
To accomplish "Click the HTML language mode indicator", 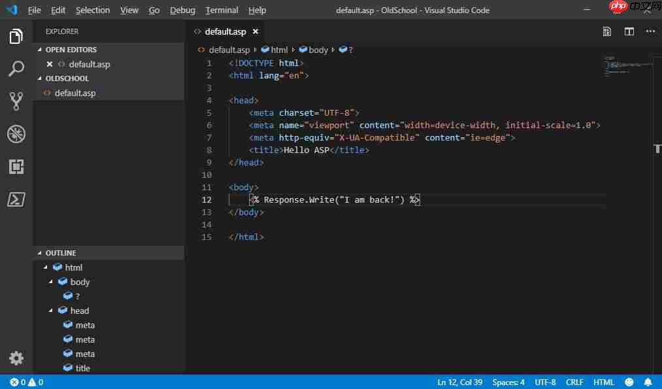I will pyautogui.click(x=603, y=382).
